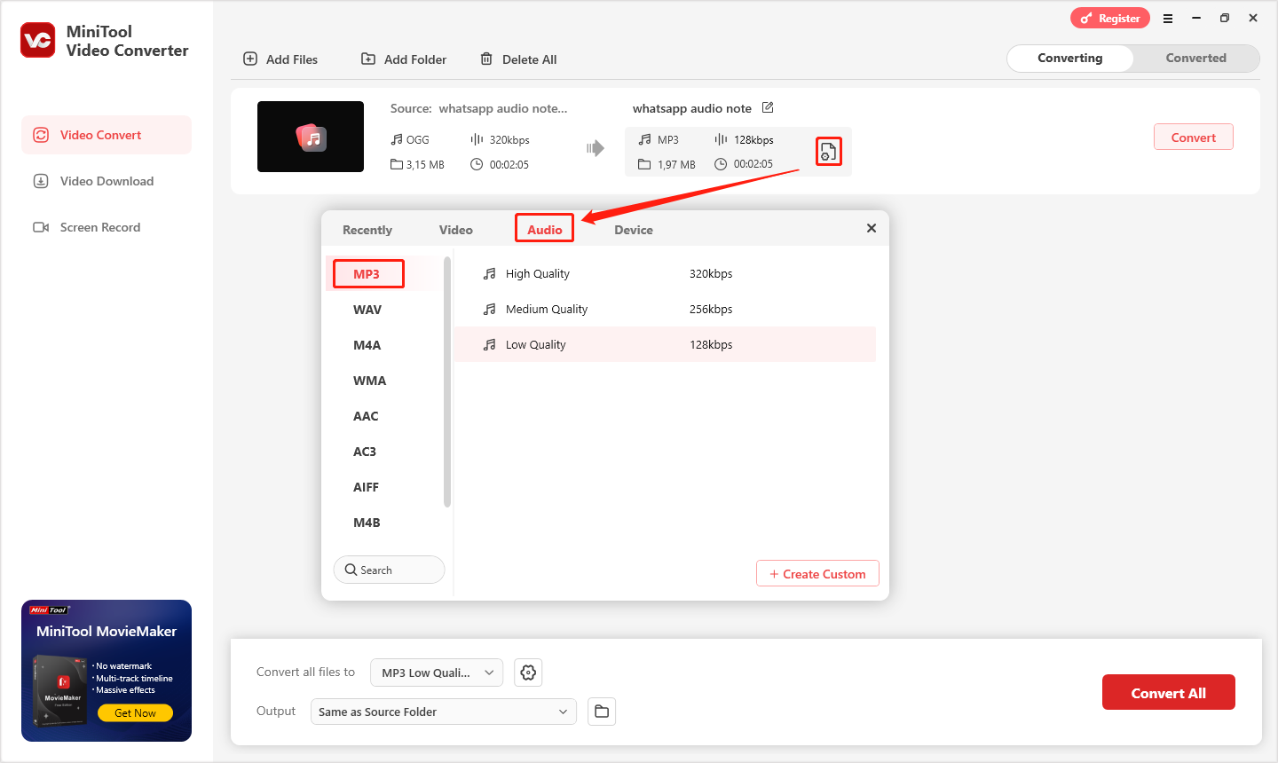Open the output format settings icon
1278x763 pixels.
point(828,152)
